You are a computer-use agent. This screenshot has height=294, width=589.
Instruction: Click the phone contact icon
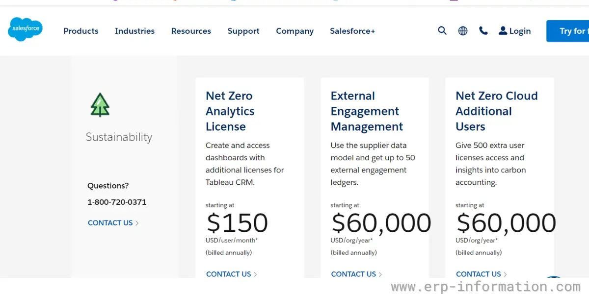pyautogui.click(x=483, y=31)
